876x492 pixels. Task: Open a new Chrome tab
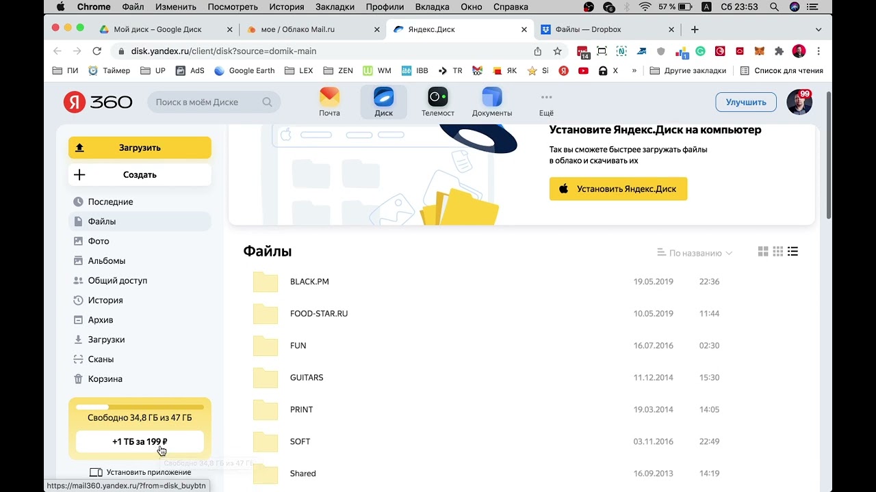coord(695,29)
